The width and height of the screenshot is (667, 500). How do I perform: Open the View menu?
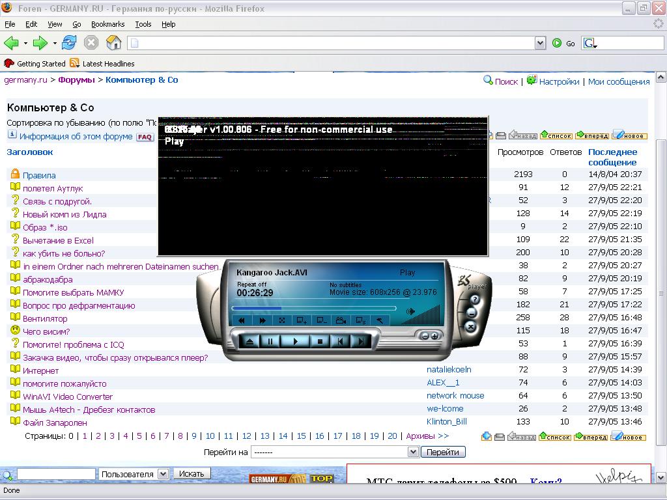[55, 24]
